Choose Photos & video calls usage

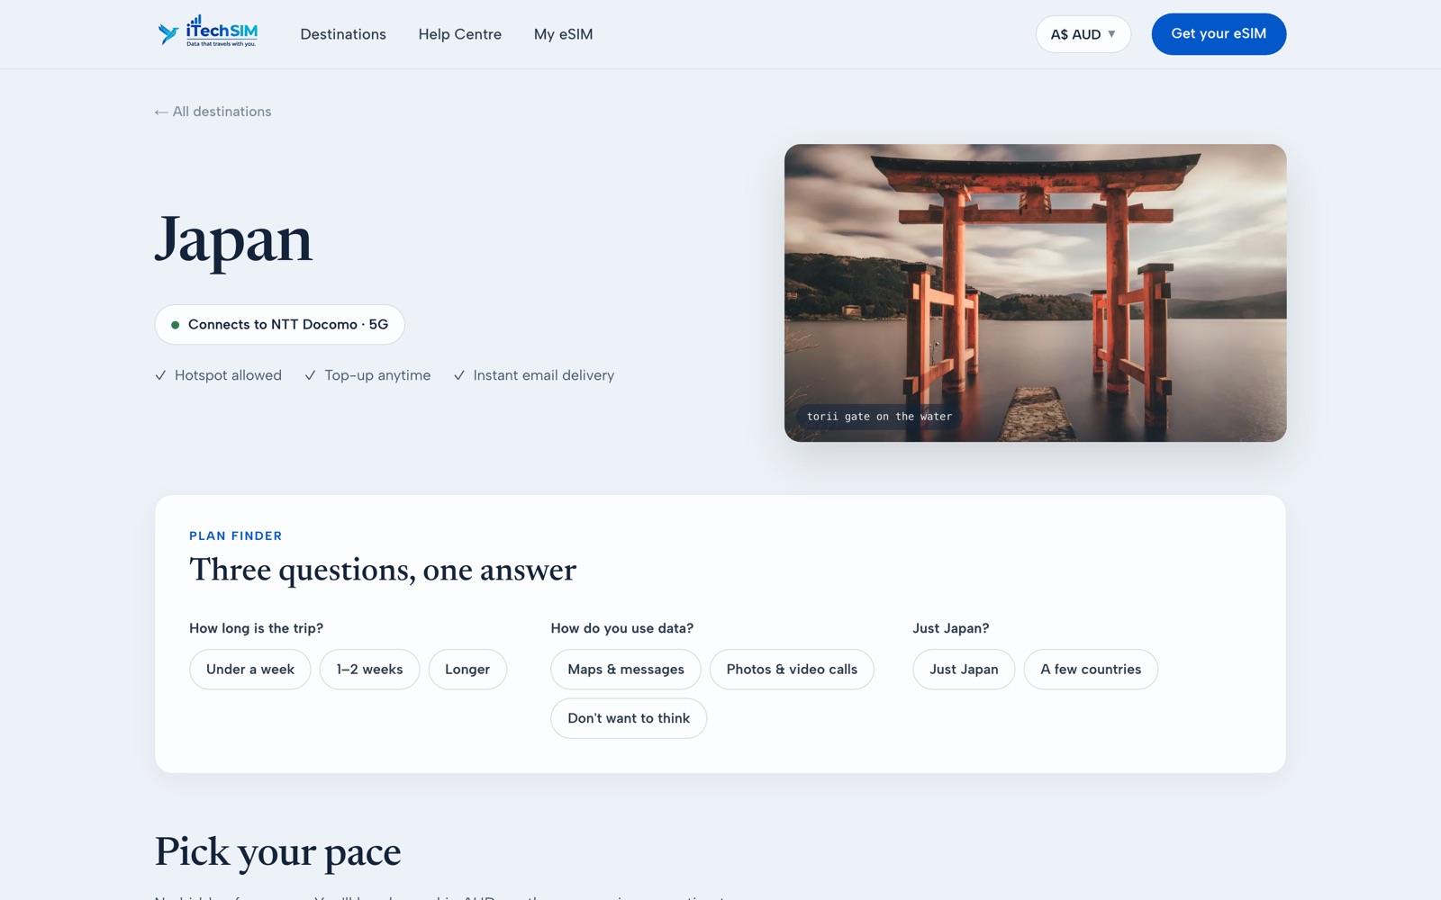point(792,670)
